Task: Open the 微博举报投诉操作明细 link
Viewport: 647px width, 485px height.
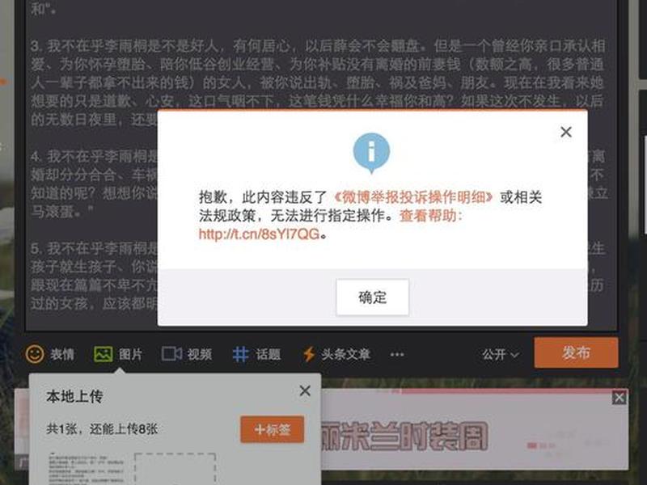Action: [413, 197]
